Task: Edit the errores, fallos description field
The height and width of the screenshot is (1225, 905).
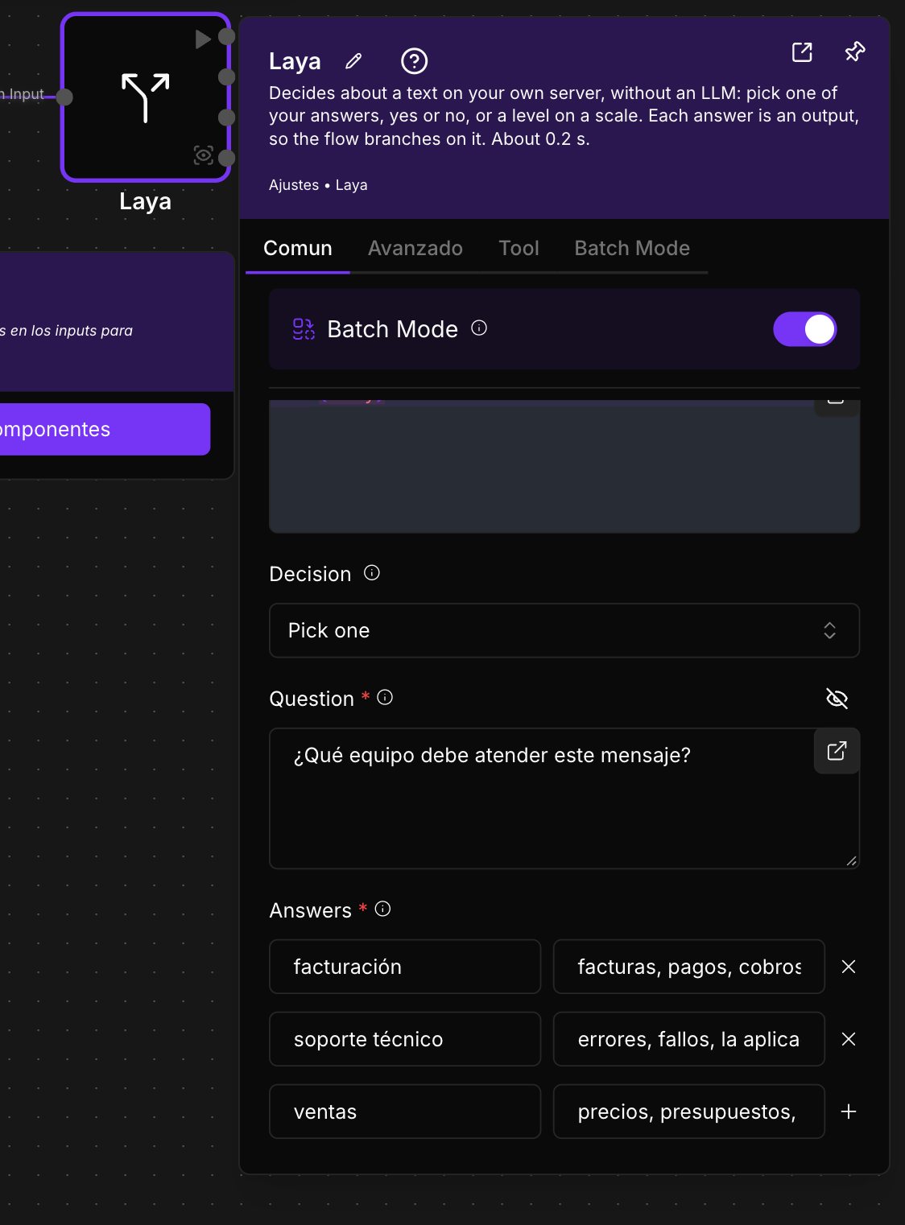Action: (x=689, y=1039)
